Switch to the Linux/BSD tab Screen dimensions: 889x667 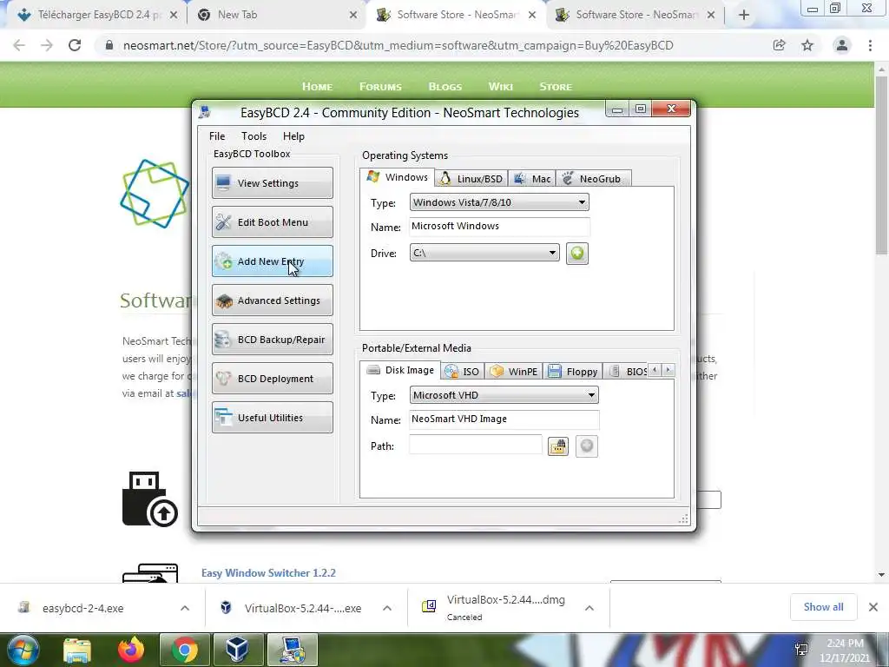471,179
